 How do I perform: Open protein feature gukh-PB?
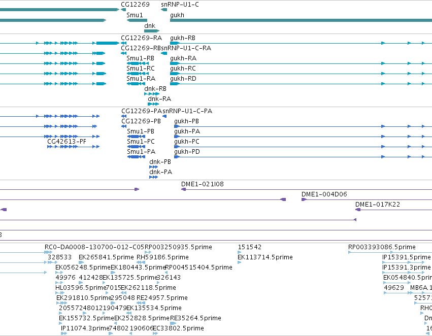click(186, 121)
